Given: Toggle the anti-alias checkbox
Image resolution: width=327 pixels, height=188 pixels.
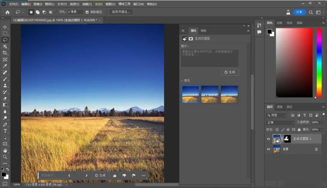Looking at the screenshot, I should (x=87, y=12).
